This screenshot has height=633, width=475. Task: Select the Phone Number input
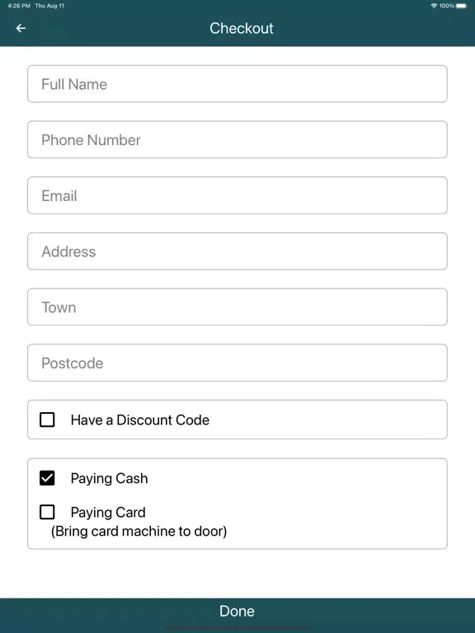pos(237,139)
